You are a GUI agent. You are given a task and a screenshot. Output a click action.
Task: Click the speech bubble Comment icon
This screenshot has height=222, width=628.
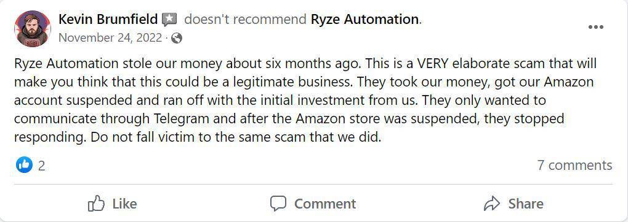(278, 204)
